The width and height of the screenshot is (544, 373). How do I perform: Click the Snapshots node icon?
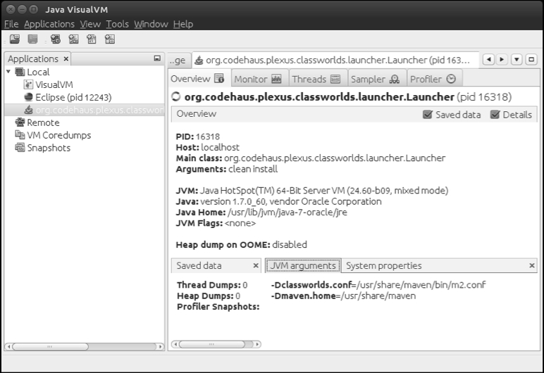[20, 148]
